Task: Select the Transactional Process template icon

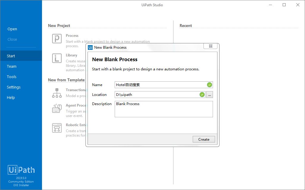Action: 57,93
